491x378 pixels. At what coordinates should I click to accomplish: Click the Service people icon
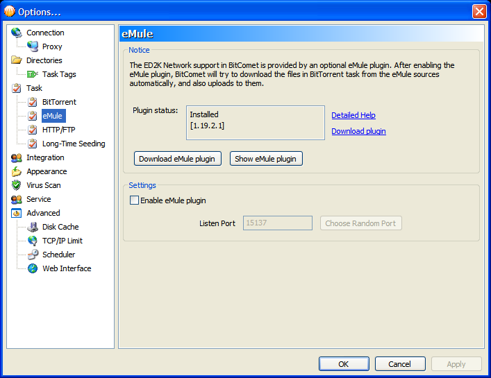click(x=16, y=199)
